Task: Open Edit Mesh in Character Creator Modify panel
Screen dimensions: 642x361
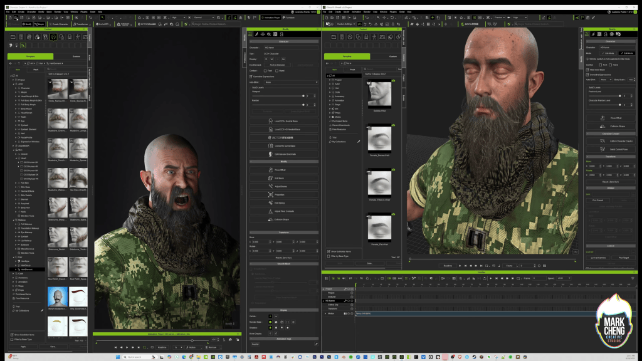Action: pyautogui.click(x=284, y=178)
